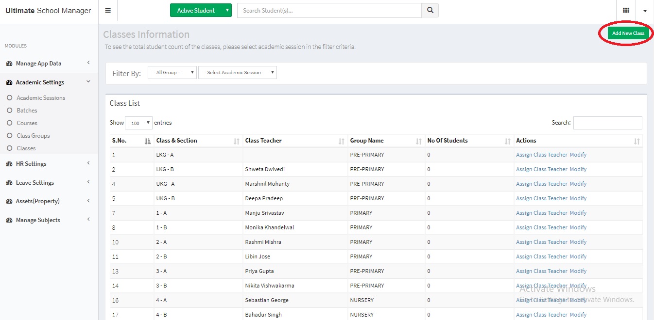654x320 pixels.
Task: Click the Ultimate School Manager logo
Action: pos(48,11)
